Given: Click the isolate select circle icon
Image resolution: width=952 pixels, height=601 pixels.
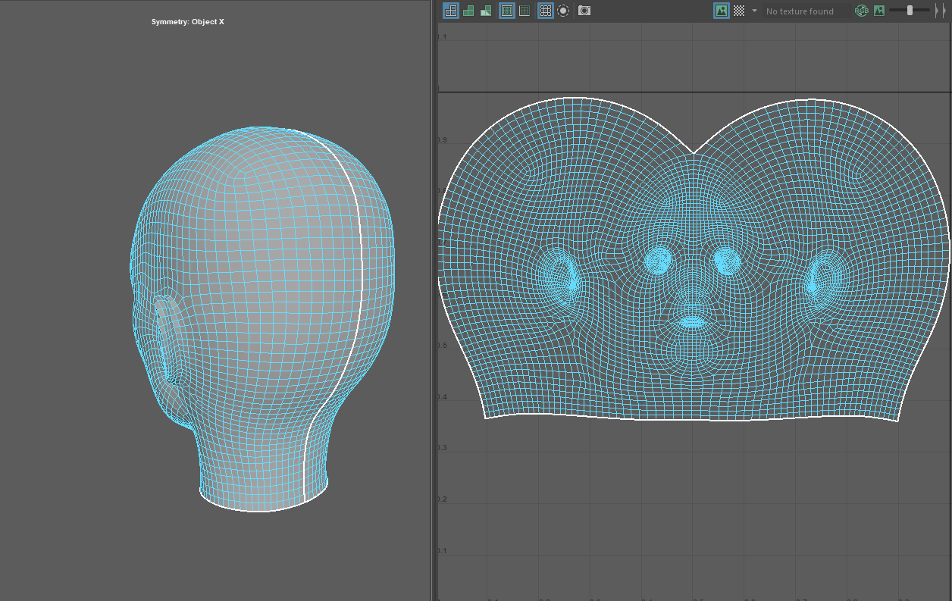Looking at the screenshot, I should 563,11.
